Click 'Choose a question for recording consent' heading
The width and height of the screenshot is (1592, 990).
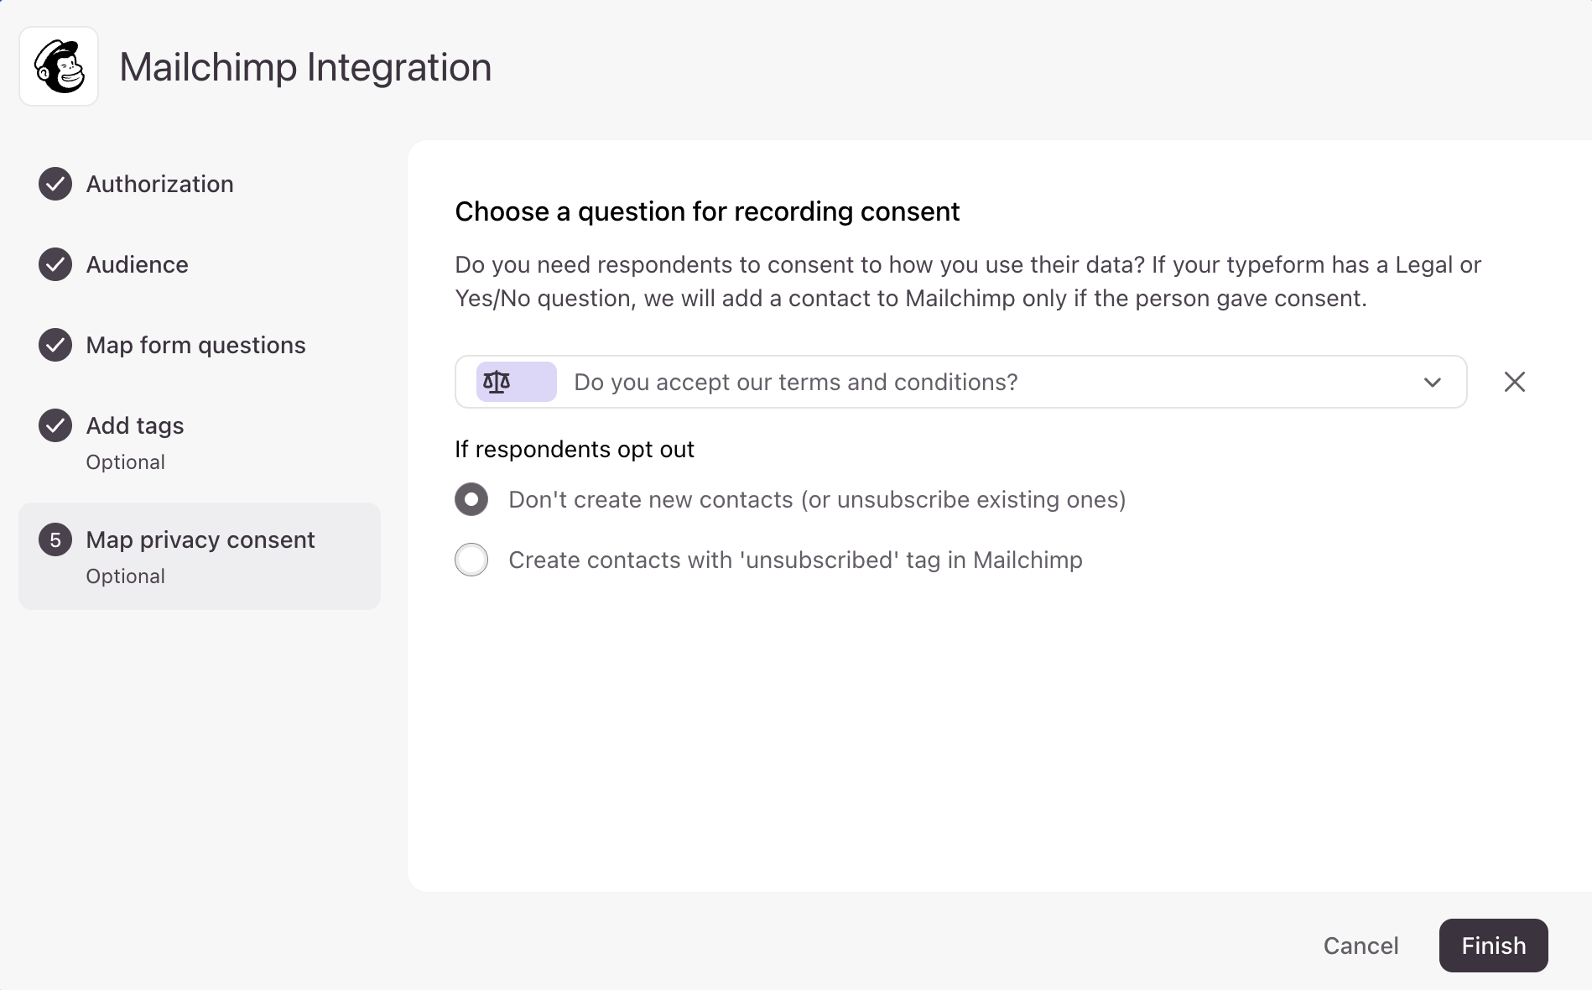click(x=707, y=211)
